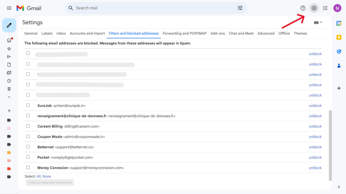Unblock the Coupon Waale address
346x194 pixels.
pyautogui.click(x=315, y=137)
